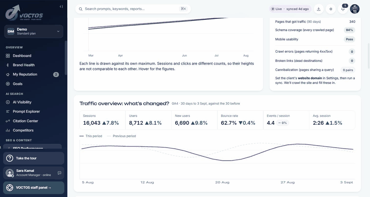The image size is (370, 197).
Task: Click the Citation Center link icon
Action: [8, 121]
